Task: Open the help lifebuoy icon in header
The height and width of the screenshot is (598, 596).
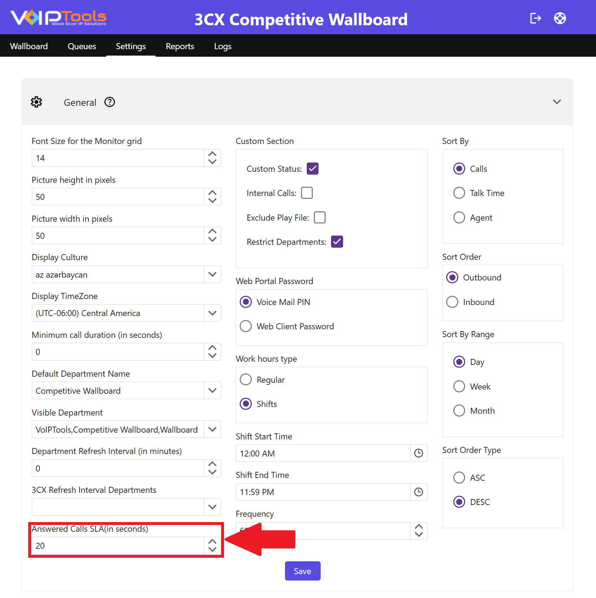Action: 560,18
